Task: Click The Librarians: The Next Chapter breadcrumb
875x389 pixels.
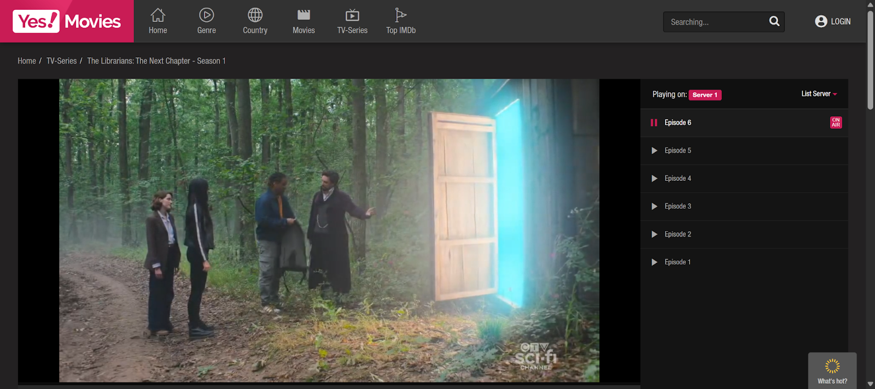Action: (156, 61)
